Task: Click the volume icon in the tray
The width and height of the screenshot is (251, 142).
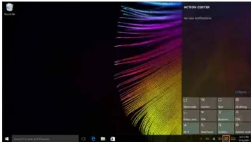Action: point(220,139)
